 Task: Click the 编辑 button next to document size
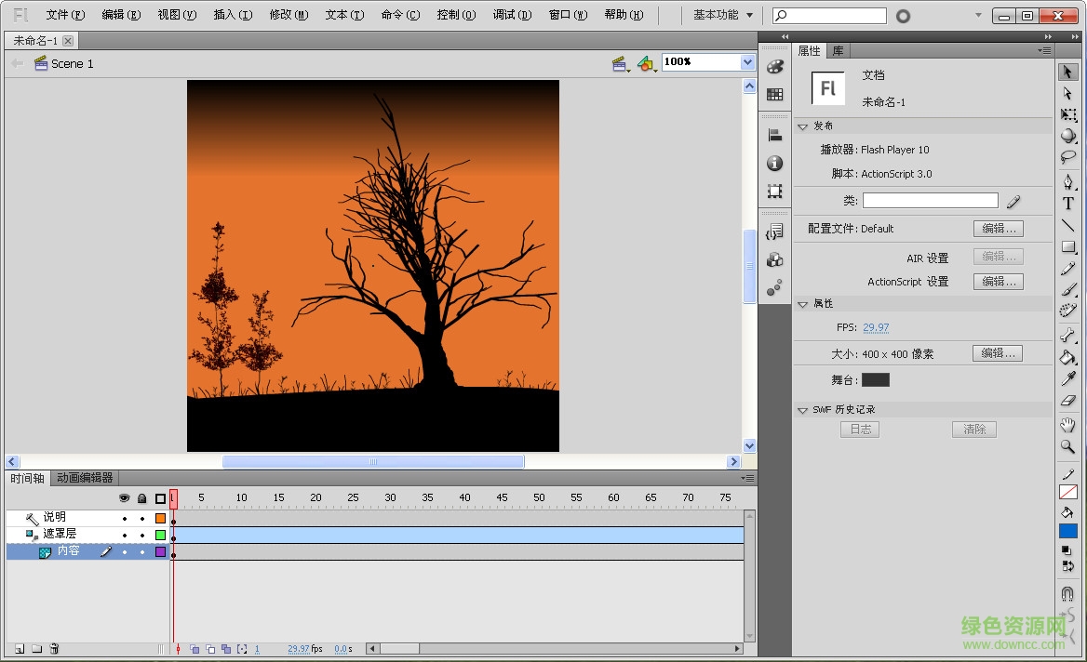[x=998, y=353]
